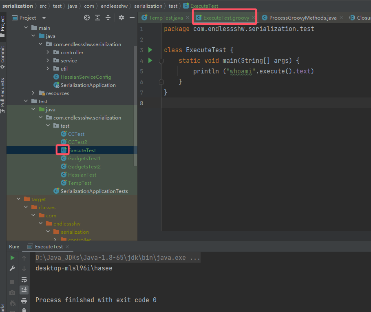
Task: Close the TempTest.java tab
Action: 188,18
